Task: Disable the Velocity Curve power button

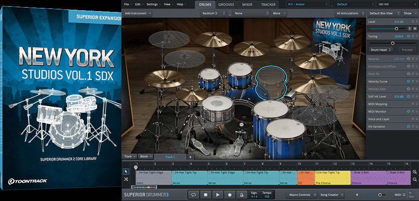Action: click(408, 81)
